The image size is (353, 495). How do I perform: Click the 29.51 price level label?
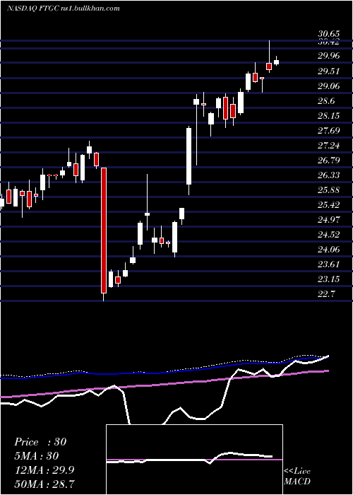(329, 71)
